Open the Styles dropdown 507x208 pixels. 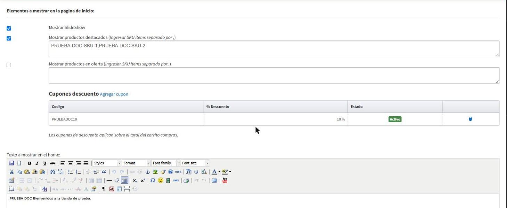pyautogui.click(x=107, y=163)
